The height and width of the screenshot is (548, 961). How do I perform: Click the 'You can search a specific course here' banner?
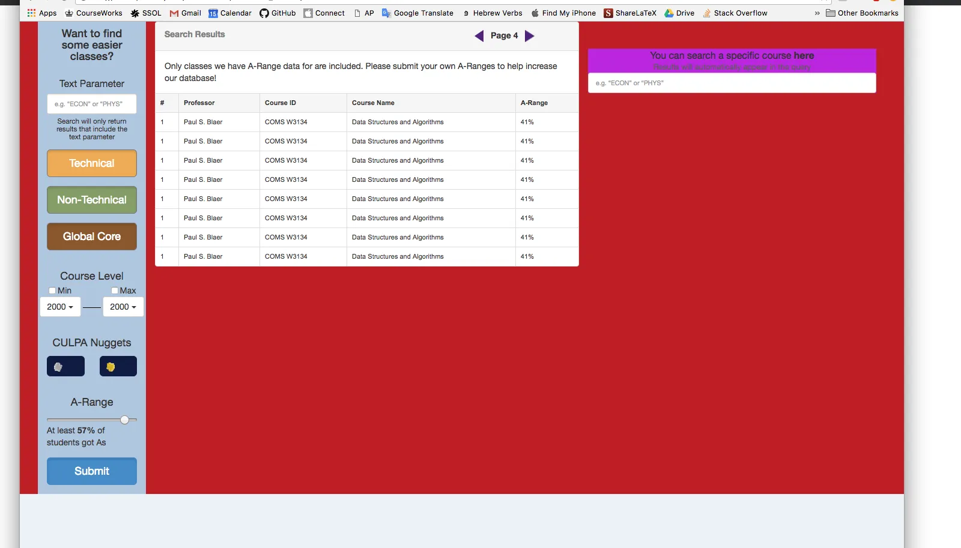coord(732,61)
